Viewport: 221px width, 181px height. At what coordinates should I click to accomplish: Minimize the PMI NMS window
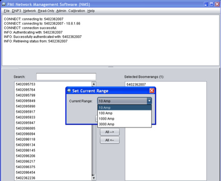pyautogui.click(x=206, y=4)
